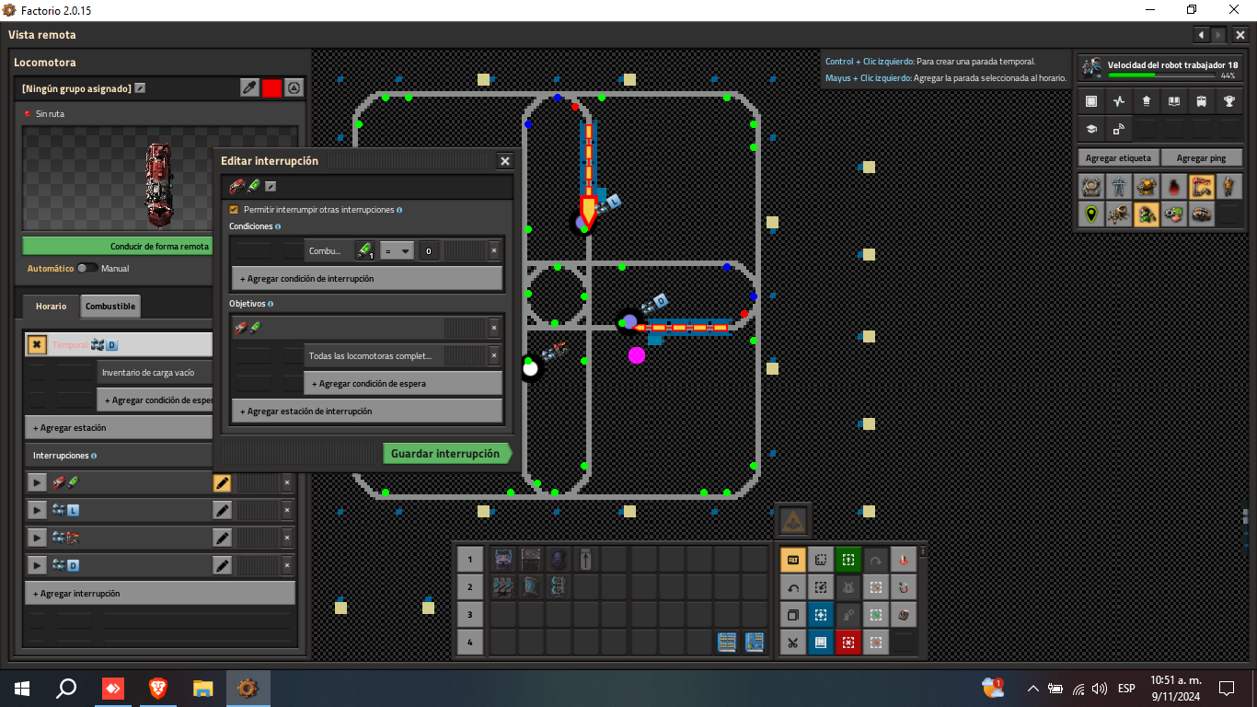Click Agregar condición de espera in dialog
Image resolution: width=1257 pixels, height=707 pixels.
tap(403, 383)
